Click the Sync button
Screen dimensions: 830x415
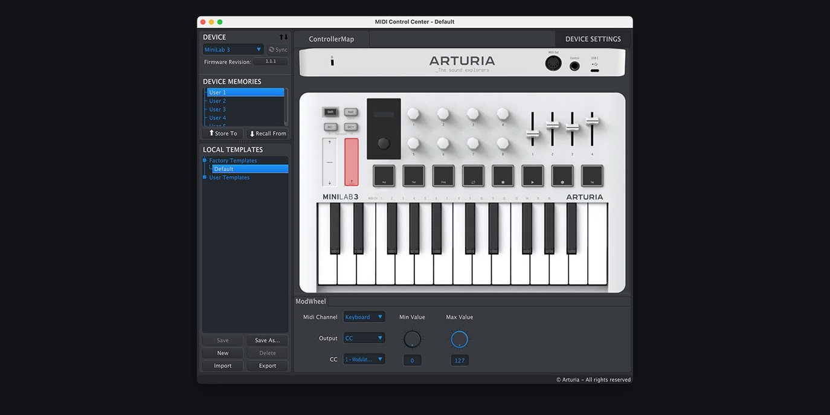(x=278, y=50)
